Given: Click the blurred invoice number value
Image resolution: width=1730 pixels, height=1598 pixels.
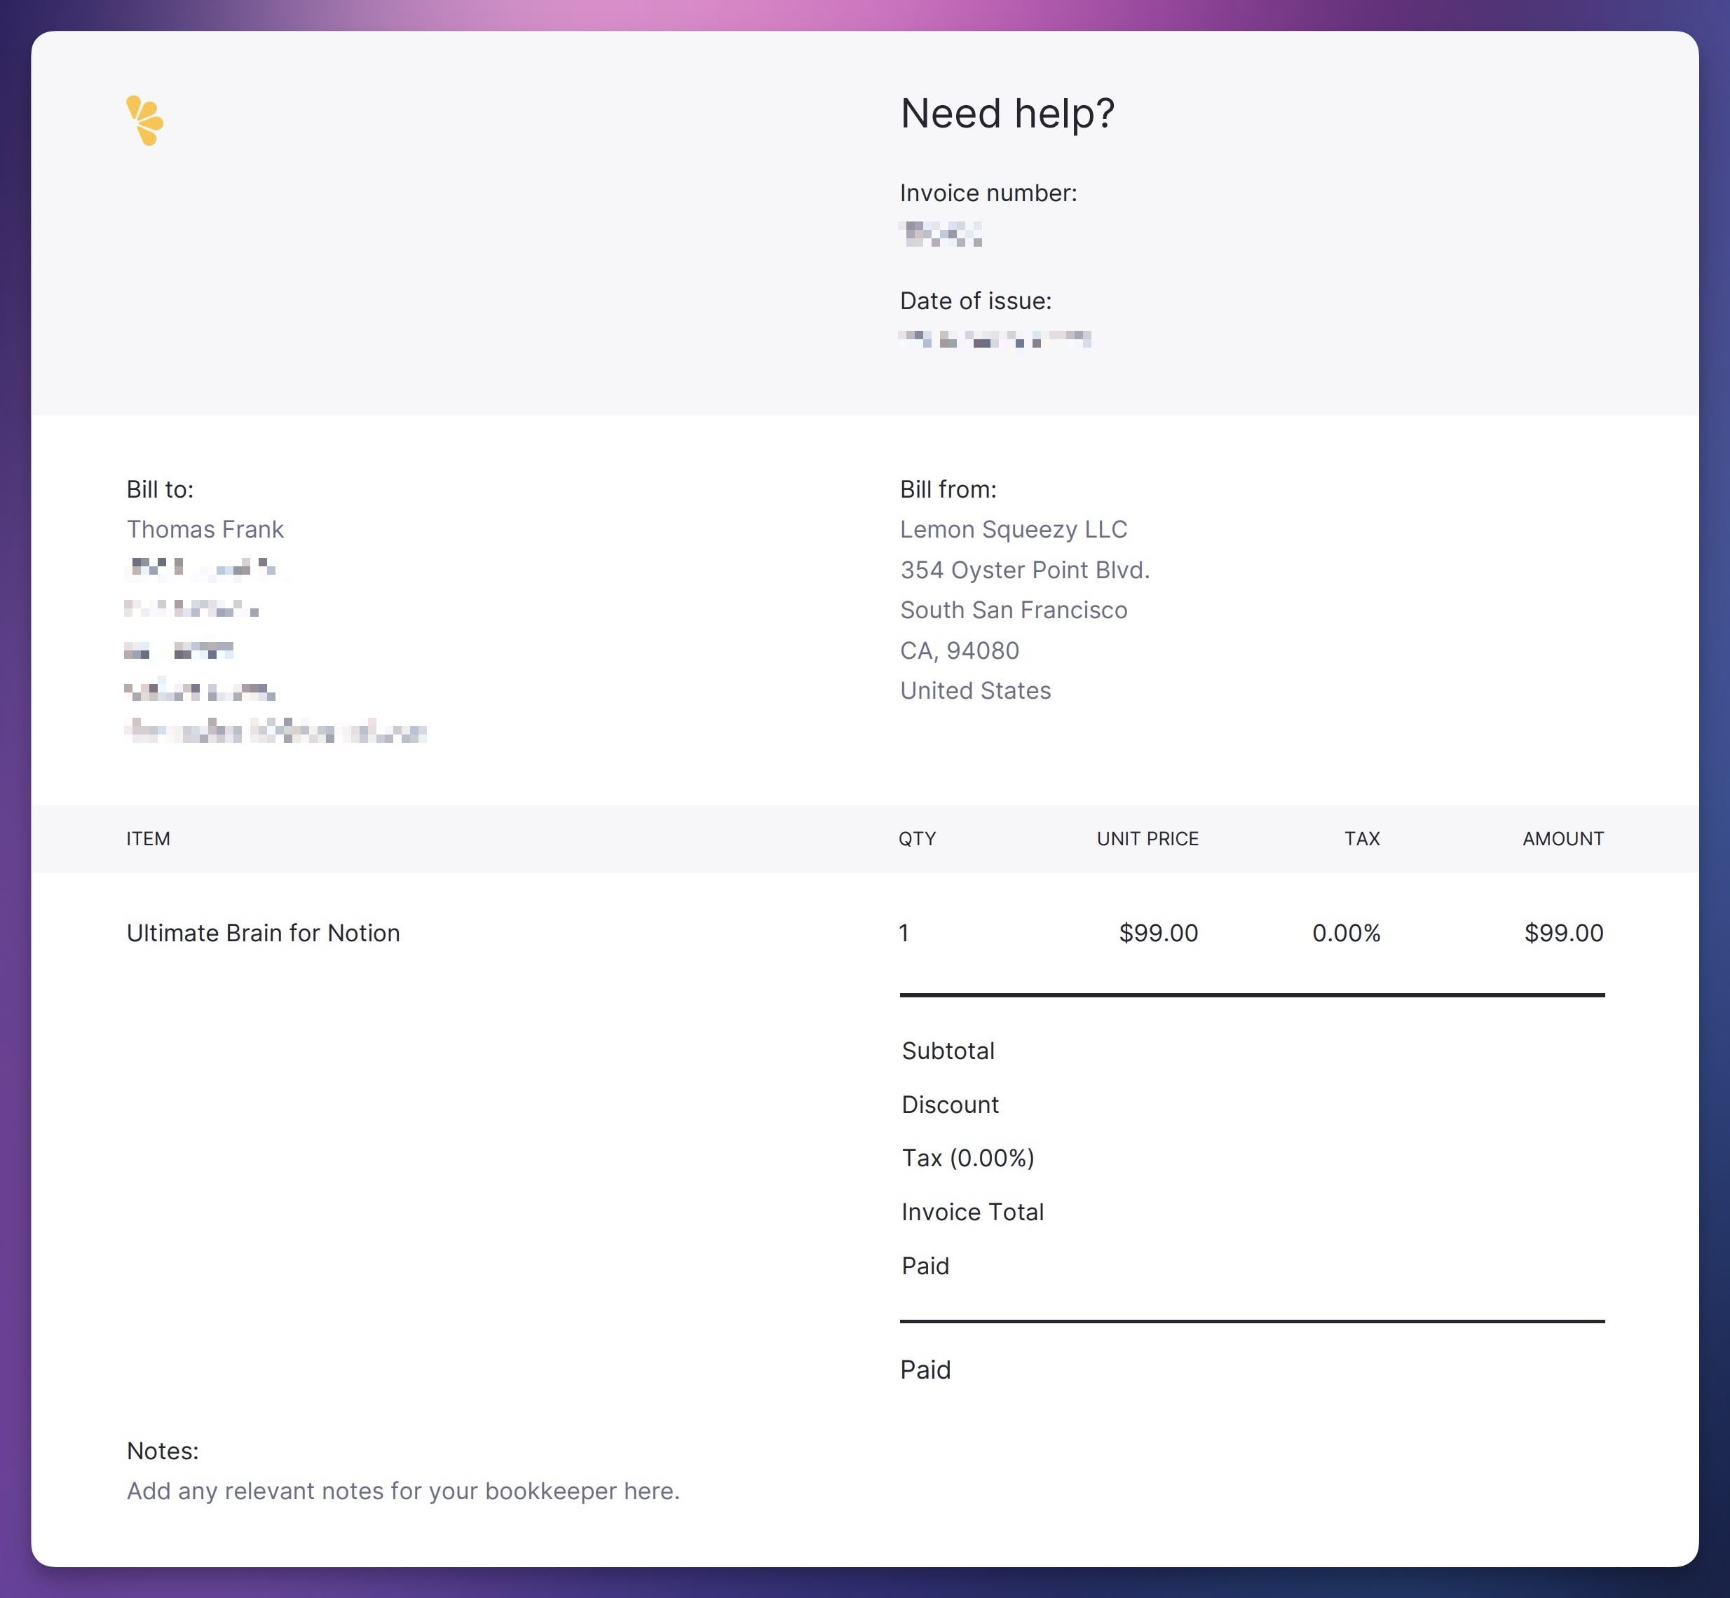Looking at the screenshot, I should click(941, 233).
